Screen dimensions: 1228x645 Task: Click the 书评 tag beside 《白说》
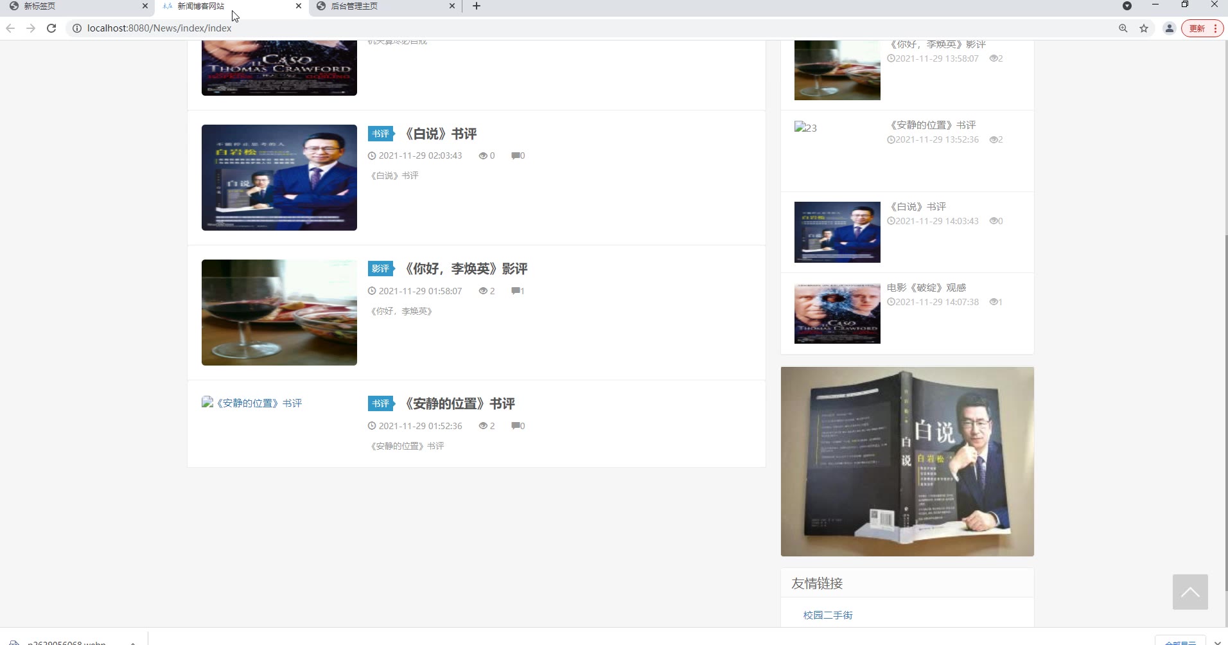(x=382, y=134)
